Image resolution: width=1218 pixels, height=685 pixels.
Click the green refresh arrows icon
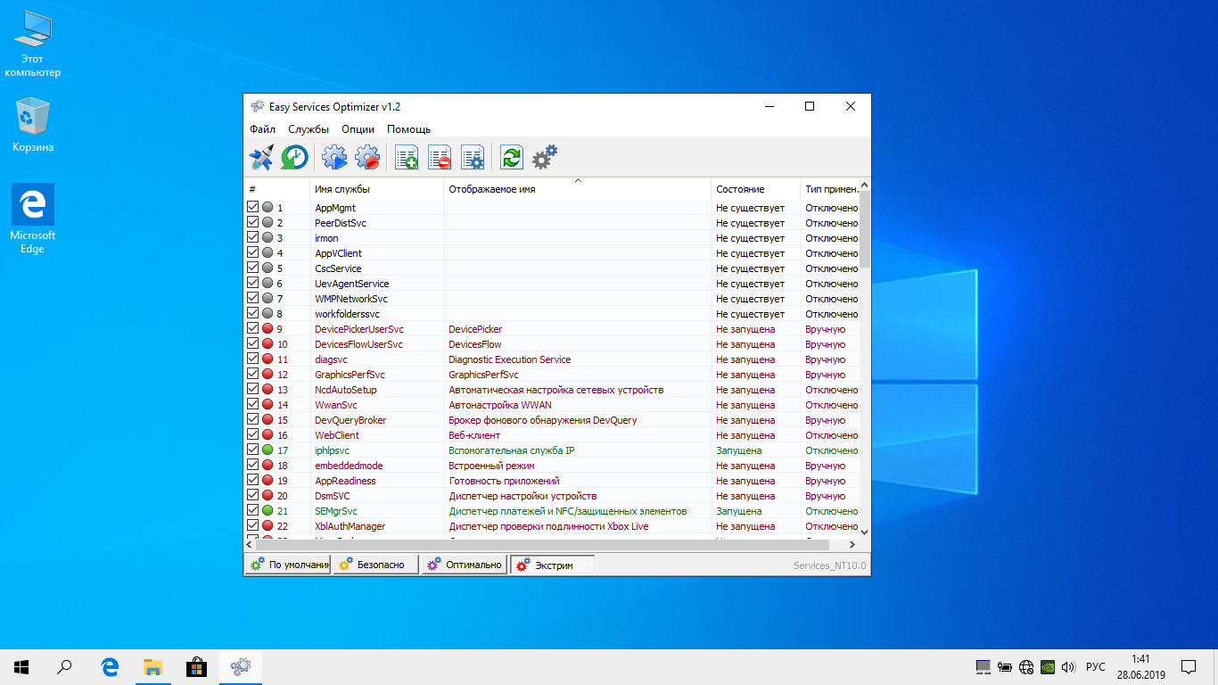[512, 158]
